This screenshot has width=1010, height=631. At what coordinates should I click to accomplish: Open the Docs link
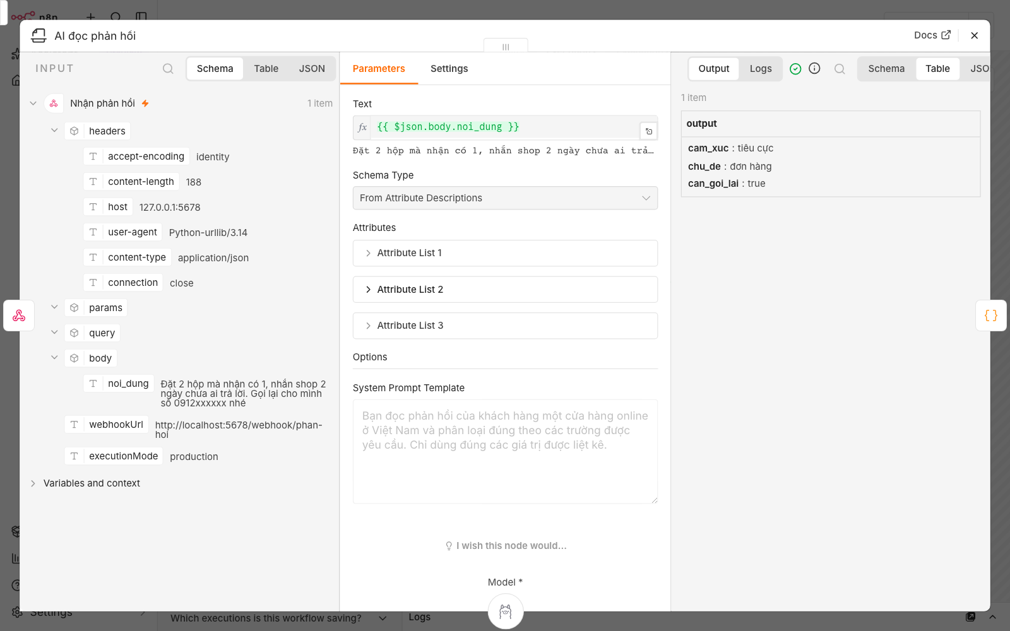point(932,35)
